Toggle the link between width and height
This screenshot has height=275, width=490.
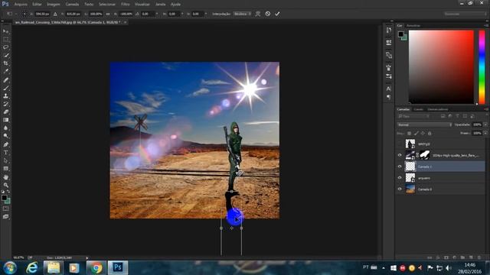click(108, 14)
